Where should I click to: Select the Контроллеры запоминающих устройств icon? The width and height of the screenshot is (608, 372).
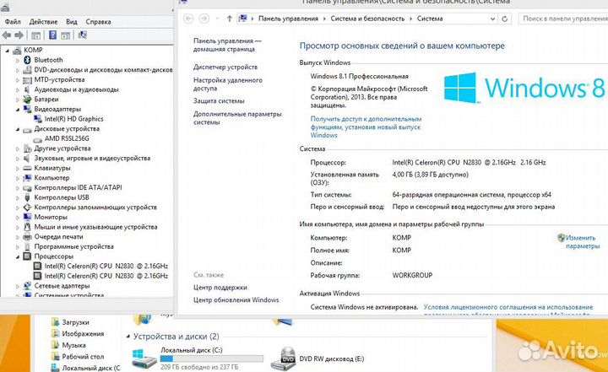pyautogui.click(x=27, y=208)
